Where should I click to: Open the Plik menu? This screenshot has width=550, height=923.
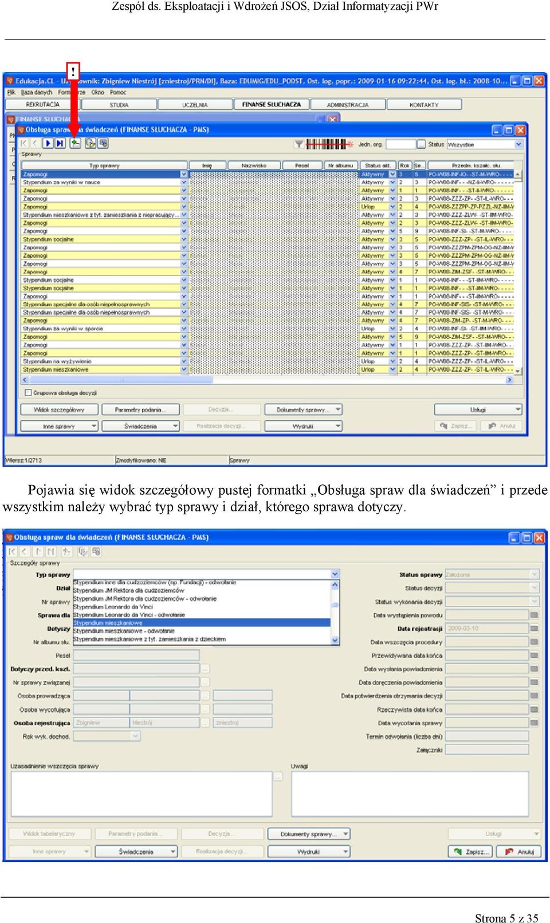pyautogui.click(x=11, y=92)
